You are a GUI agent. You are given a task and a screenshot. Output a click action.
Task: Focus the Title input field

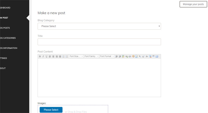pyautogui.click(x=99, y=42)
